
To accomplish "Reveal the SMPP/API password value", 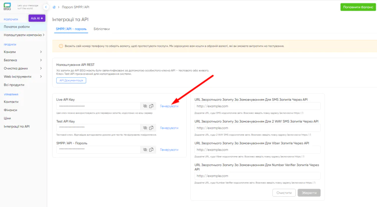I will point(145,150).
